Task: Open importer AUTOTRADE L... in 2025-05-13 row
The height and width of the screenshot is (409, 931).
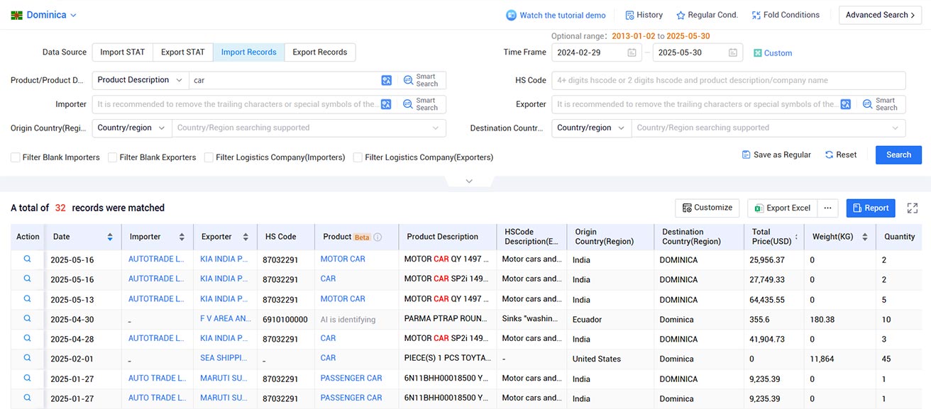Action: 156,299
